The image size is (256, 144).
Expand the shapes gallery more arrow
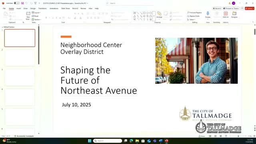tap(154, 16)
